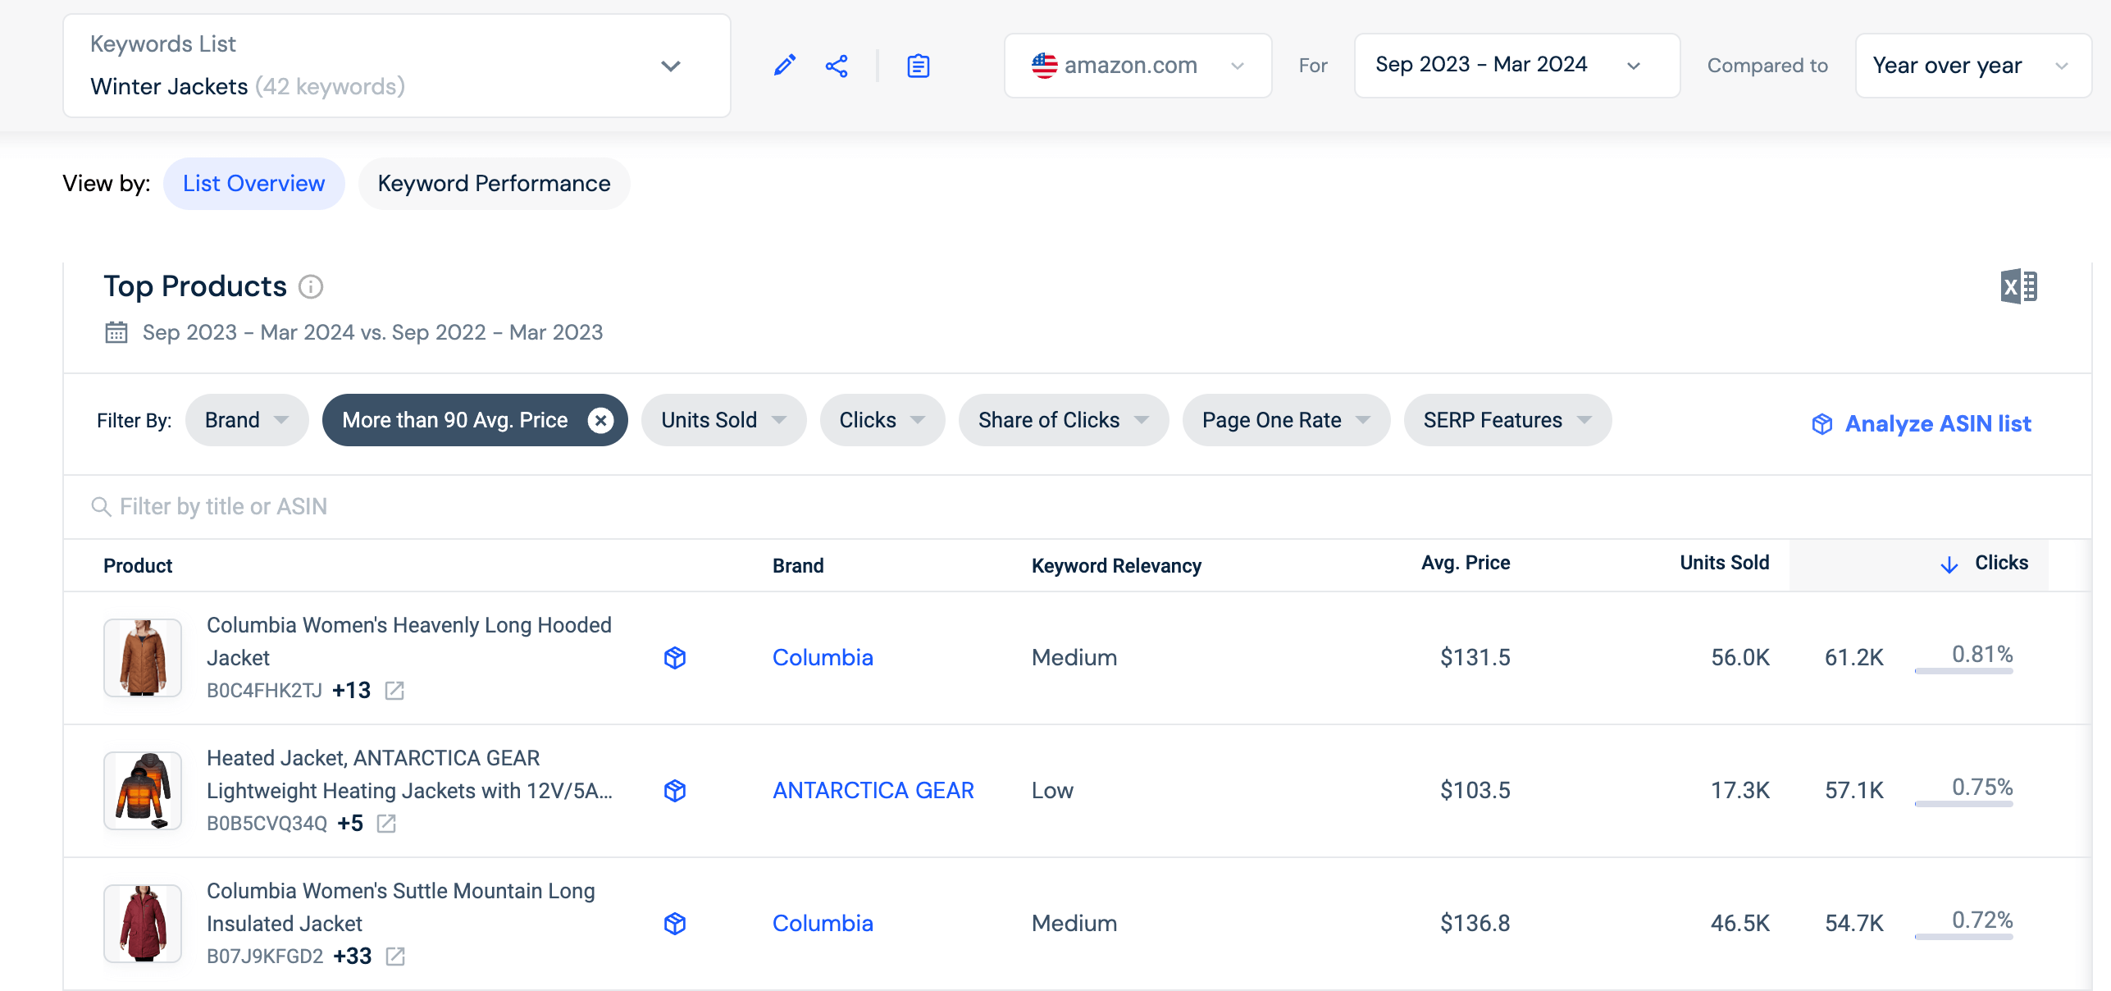
Task: Click +33 variations for B07J9KFGD2
Action: click(x=353, y=957)
